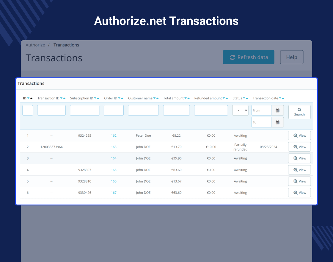Image resolution: width=333 pixels, height=262 pixels.
Task: View transaction for order 166
Action: pos(299,181)
